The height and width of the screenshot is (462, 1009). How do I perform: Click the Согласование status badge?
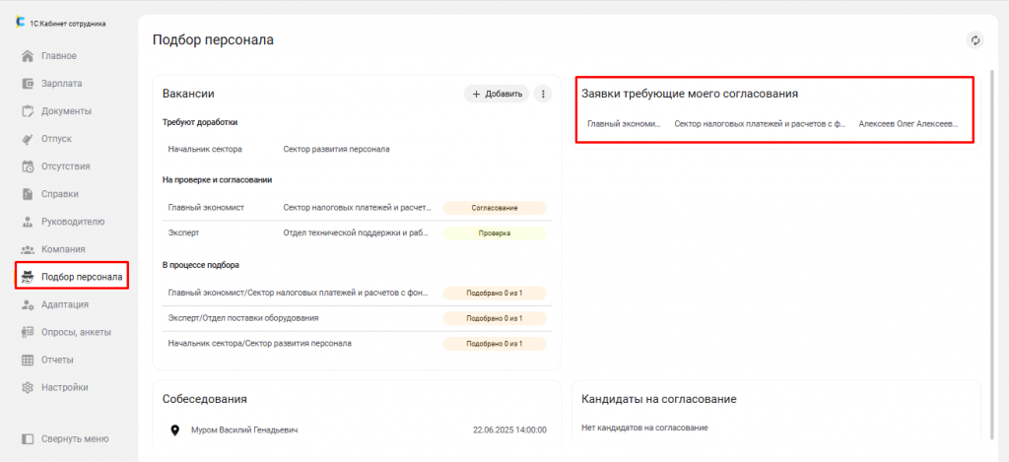pyautogui.click(x=494, y=208)
